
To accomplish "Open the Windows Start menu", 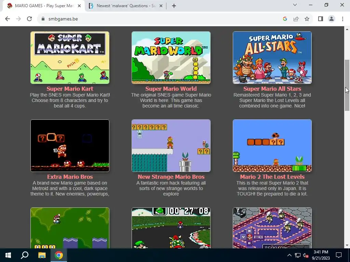I will click(8, 255).
